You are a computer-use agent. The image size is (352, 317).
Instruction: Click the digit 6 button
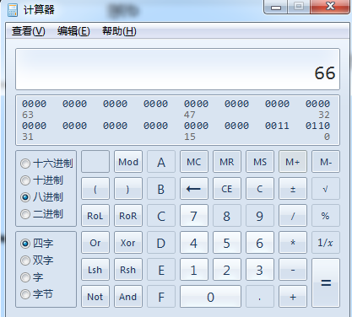pyautogui.click(x=260, y=243)
